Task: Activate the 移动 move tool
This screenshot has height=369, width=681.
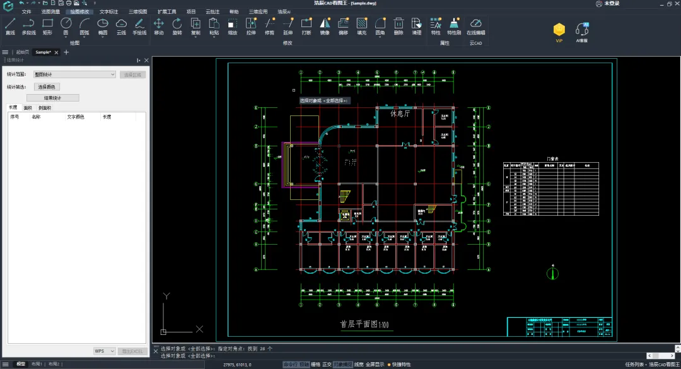Action: pos(158,26)
